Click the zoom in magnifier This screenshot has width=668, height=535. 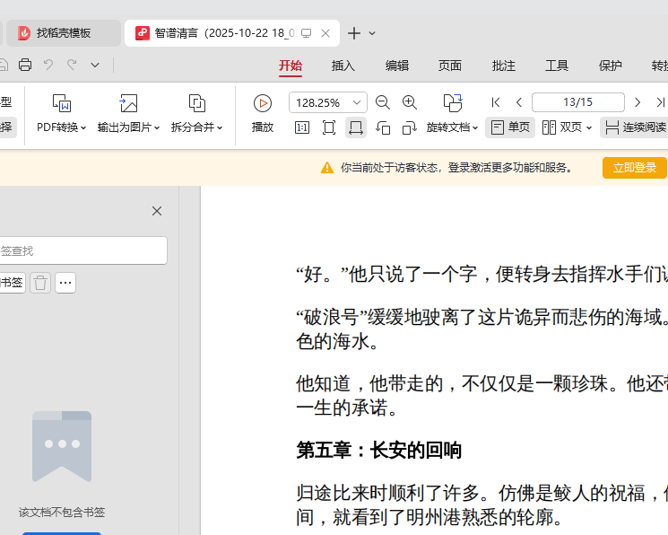(410, 102)
